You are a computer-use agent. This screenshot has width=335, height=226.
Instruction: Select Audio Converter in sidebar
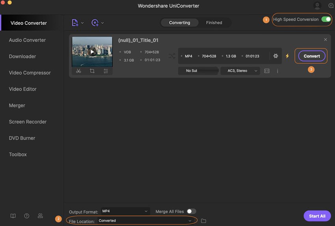click(x=27, y=40)
